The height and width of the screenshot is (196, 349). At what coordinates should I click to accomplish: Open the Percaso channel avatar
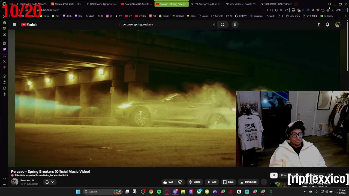[15, 182]
